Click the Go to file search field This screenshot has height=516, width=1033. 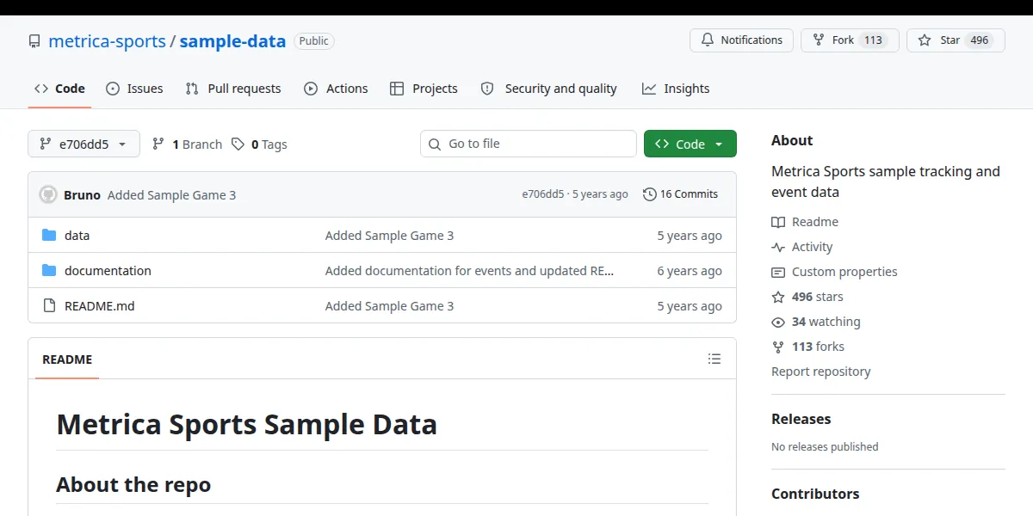tap(529, 144)
